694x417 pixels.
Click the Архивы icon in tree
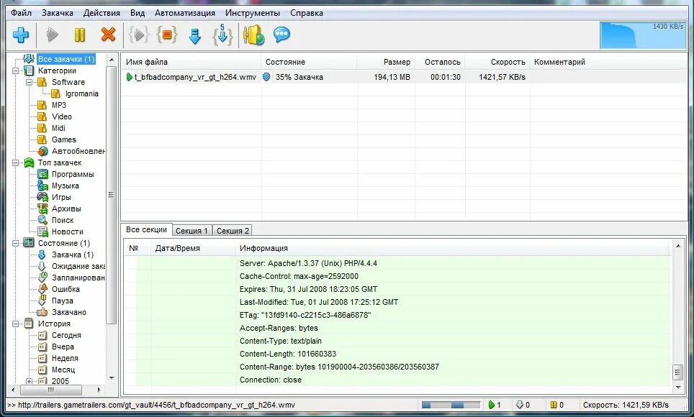(42, 208)
